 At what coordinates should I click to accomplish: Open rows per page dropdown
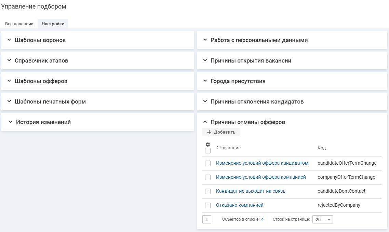coord(322,219)
